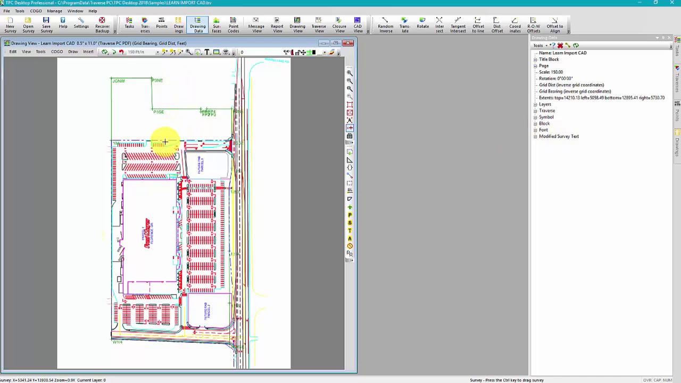Image resolution: width=681 pixels, height=383 pixels.
Task: Select the Translate tool
Action: coord(405,25)
